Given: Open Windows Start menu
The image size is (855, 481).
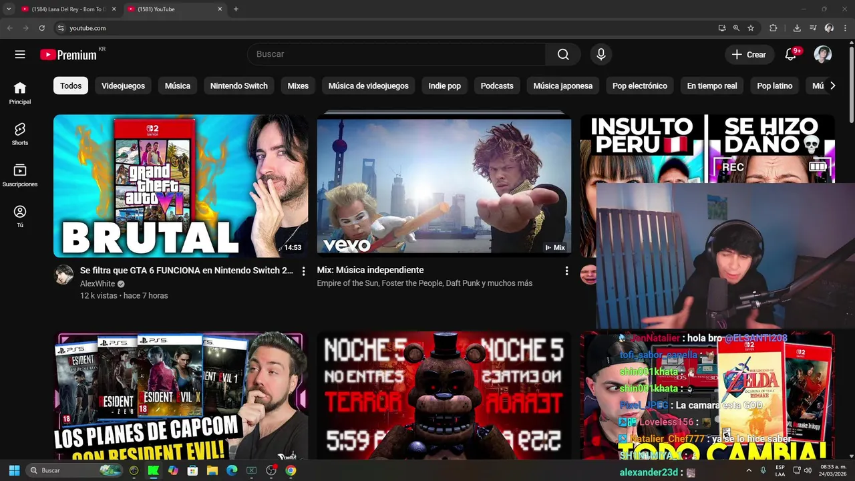Looking at the screenshot, I should pos(14,470).
